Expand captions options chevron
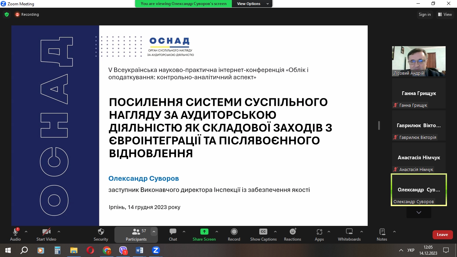The image size is (457, 257). point(275,232)
